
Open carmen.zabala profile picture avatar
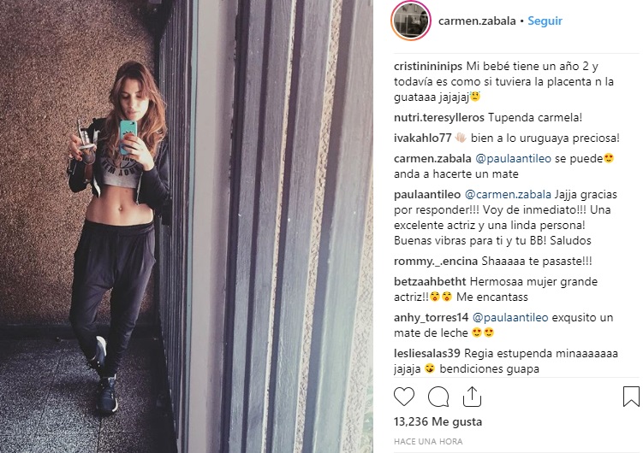click(410, 21)
